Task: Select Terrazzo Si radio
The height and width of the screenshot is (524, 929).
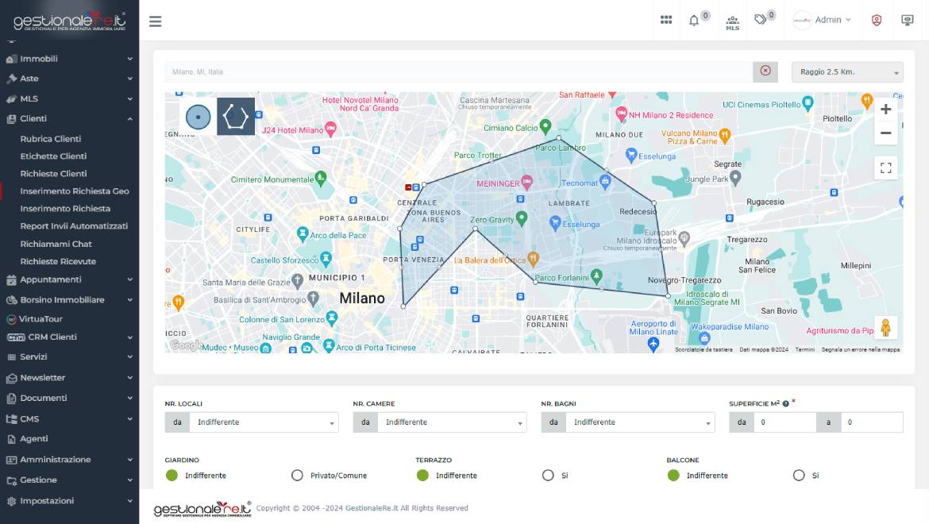Action: (x=548, y=475)
